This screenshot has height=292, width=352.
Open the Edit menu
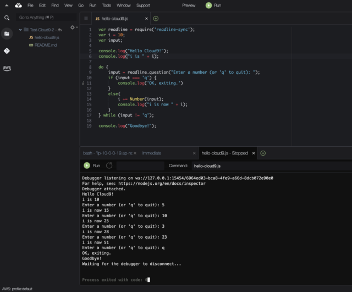click(x=42, y=5)
